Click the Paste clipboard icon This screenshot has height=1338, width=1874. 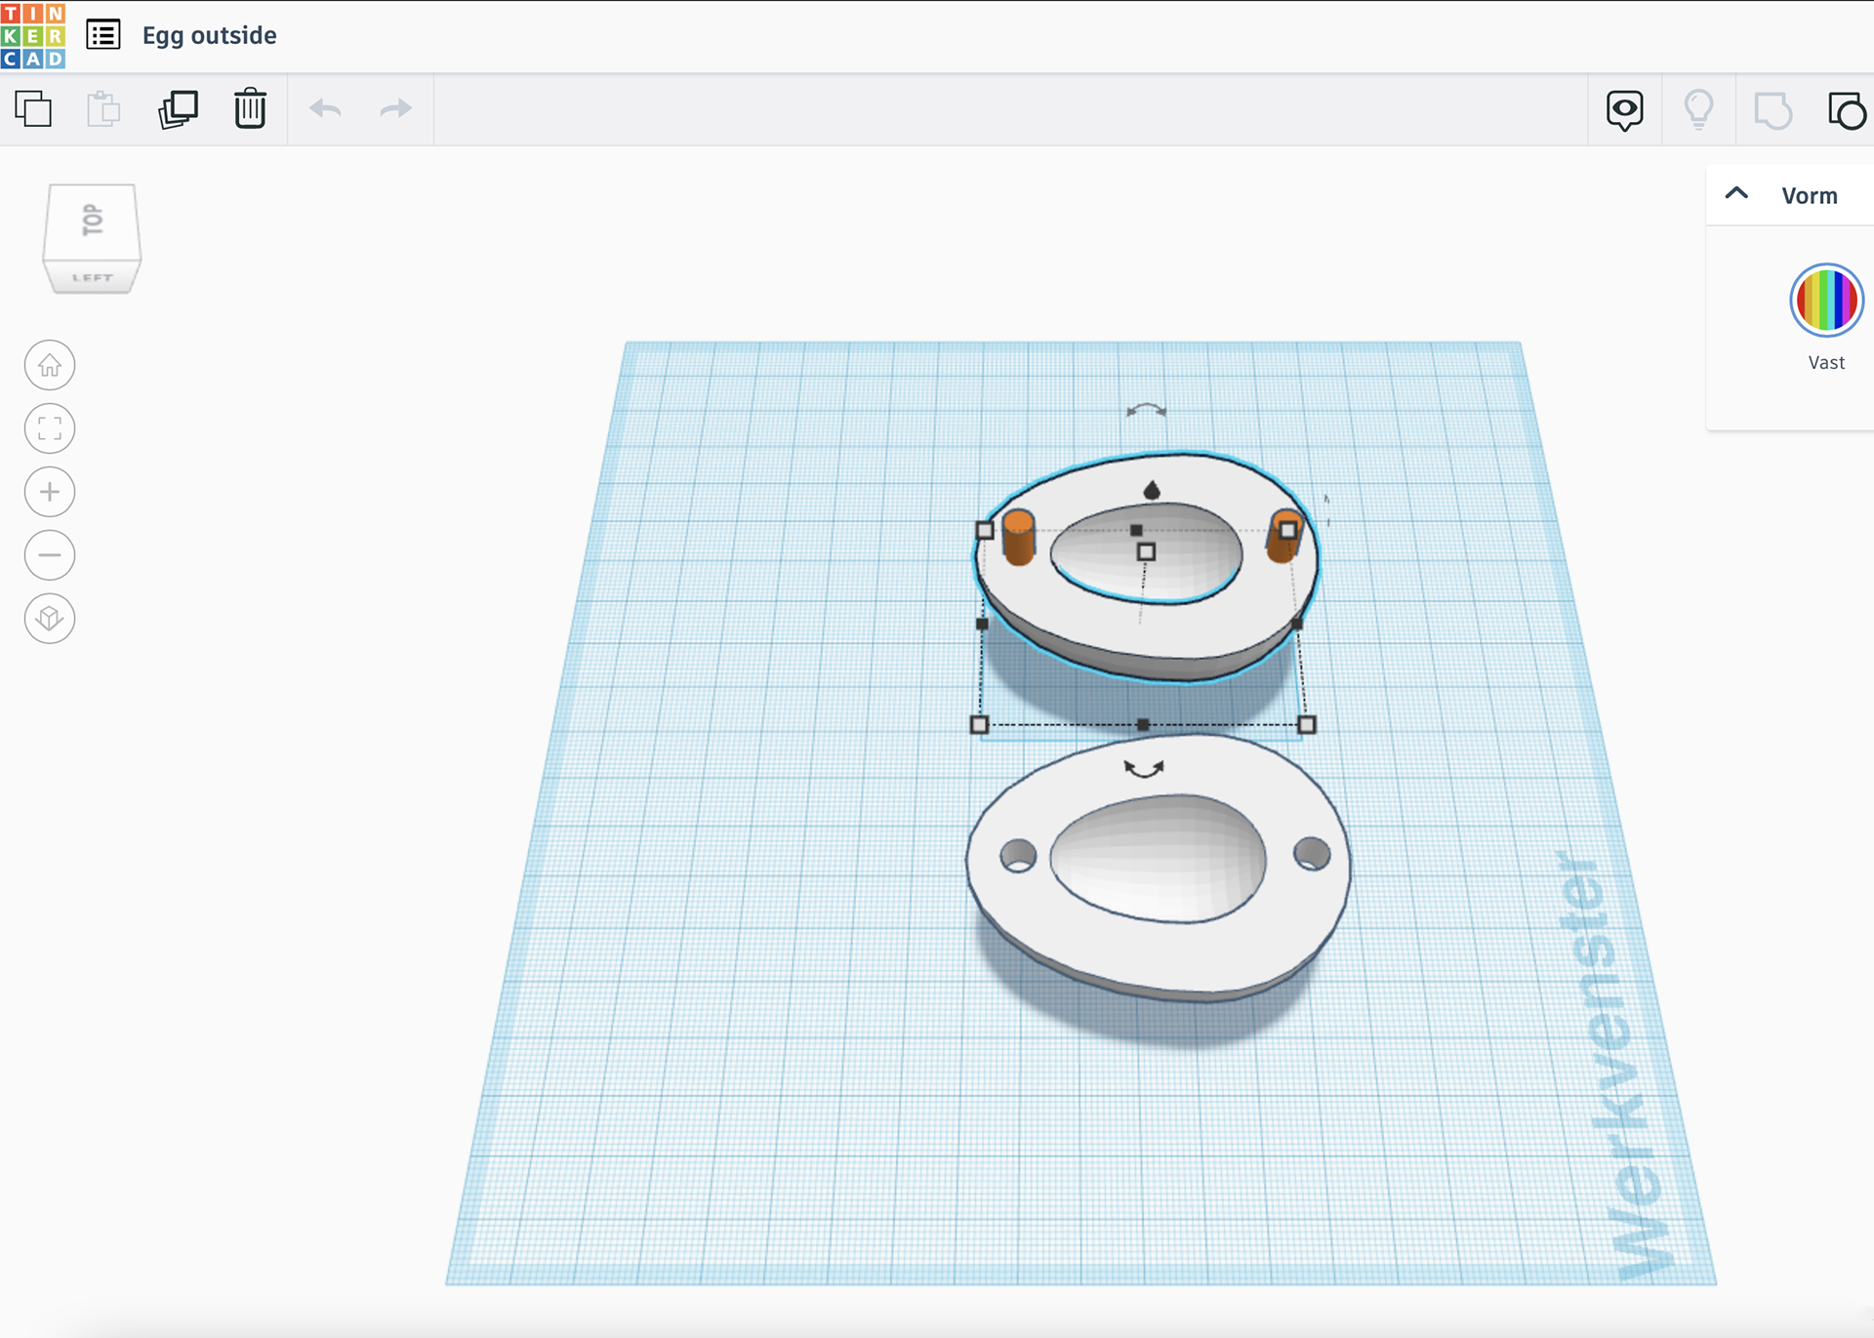[103, 109]
